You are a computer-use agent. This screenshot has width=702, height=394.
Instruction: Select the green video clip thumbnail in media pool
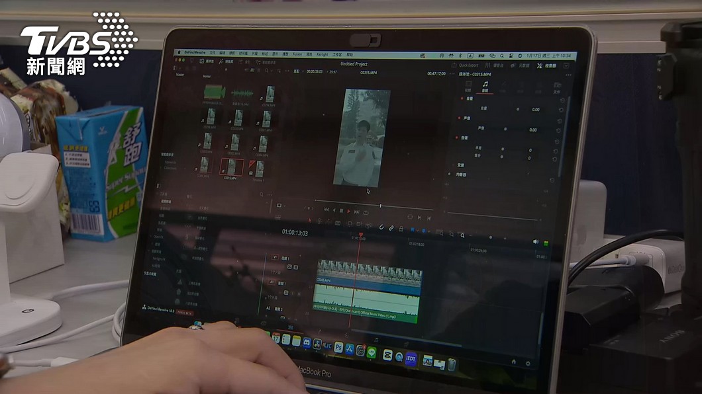[x=215, y=93]
